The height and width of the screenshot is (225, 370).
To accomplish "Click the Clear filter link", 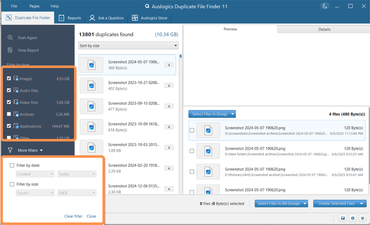I will click(x=74, y=216).
